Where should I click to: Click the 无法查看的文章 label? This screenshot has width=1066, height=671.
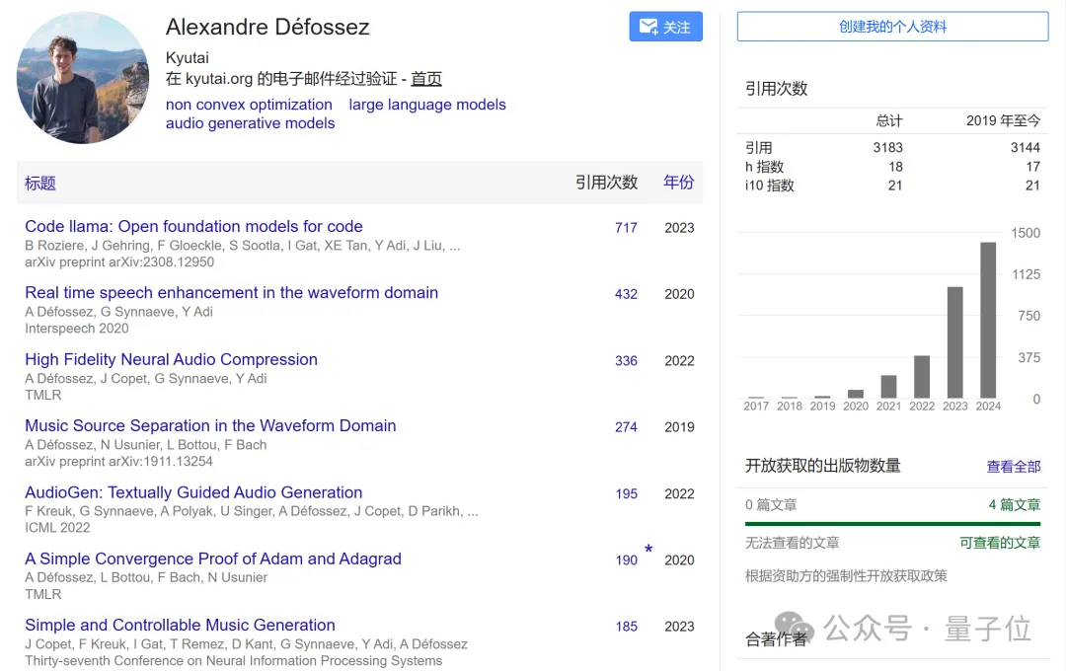pos(792,543)
